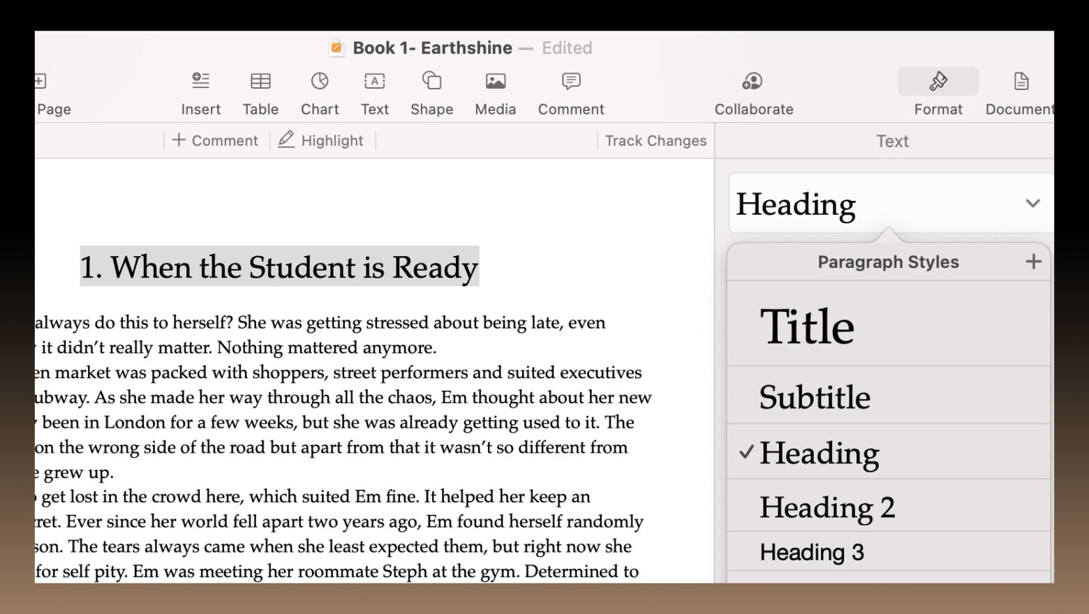This screenshot has width=1089, height=614.
Task: Enable Track Changes
Action: [655, 140]
